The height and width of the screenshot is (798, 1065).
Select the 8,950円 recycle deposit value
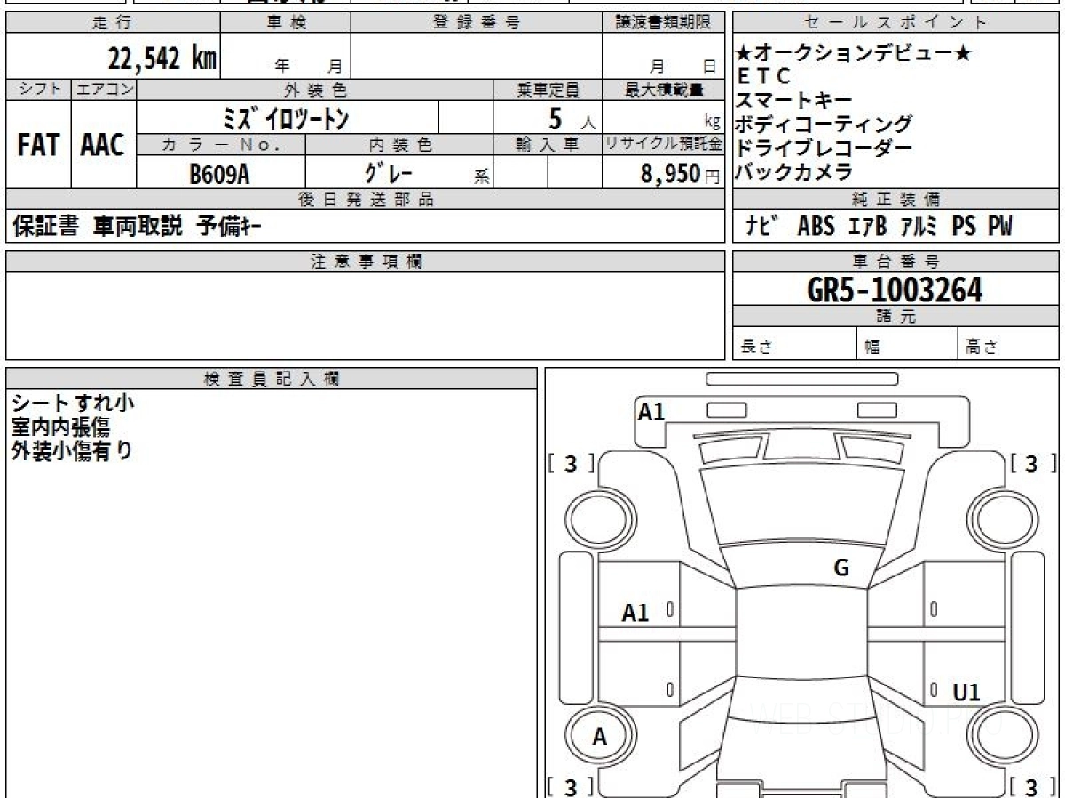click(681, 174)
